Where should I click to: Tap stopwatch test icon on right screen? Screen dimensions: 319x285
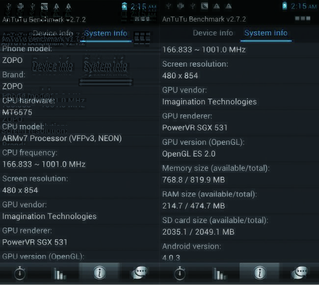click(x=180, y=273)
